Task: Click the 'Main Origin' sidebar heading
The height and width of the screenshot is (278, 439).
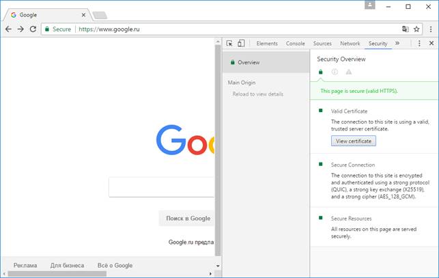Action: (x=242, y=83)
